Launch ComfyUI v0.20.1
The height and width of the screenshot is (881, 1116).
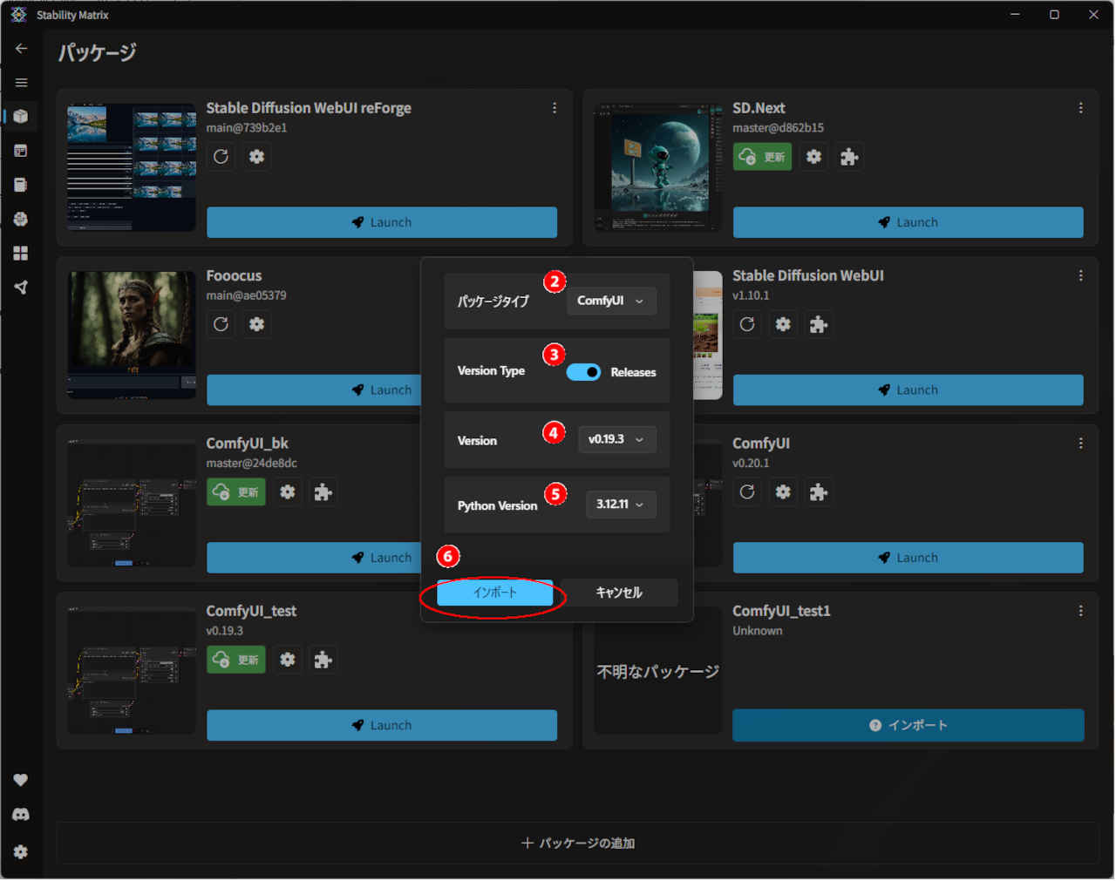[x=908, y=558]
